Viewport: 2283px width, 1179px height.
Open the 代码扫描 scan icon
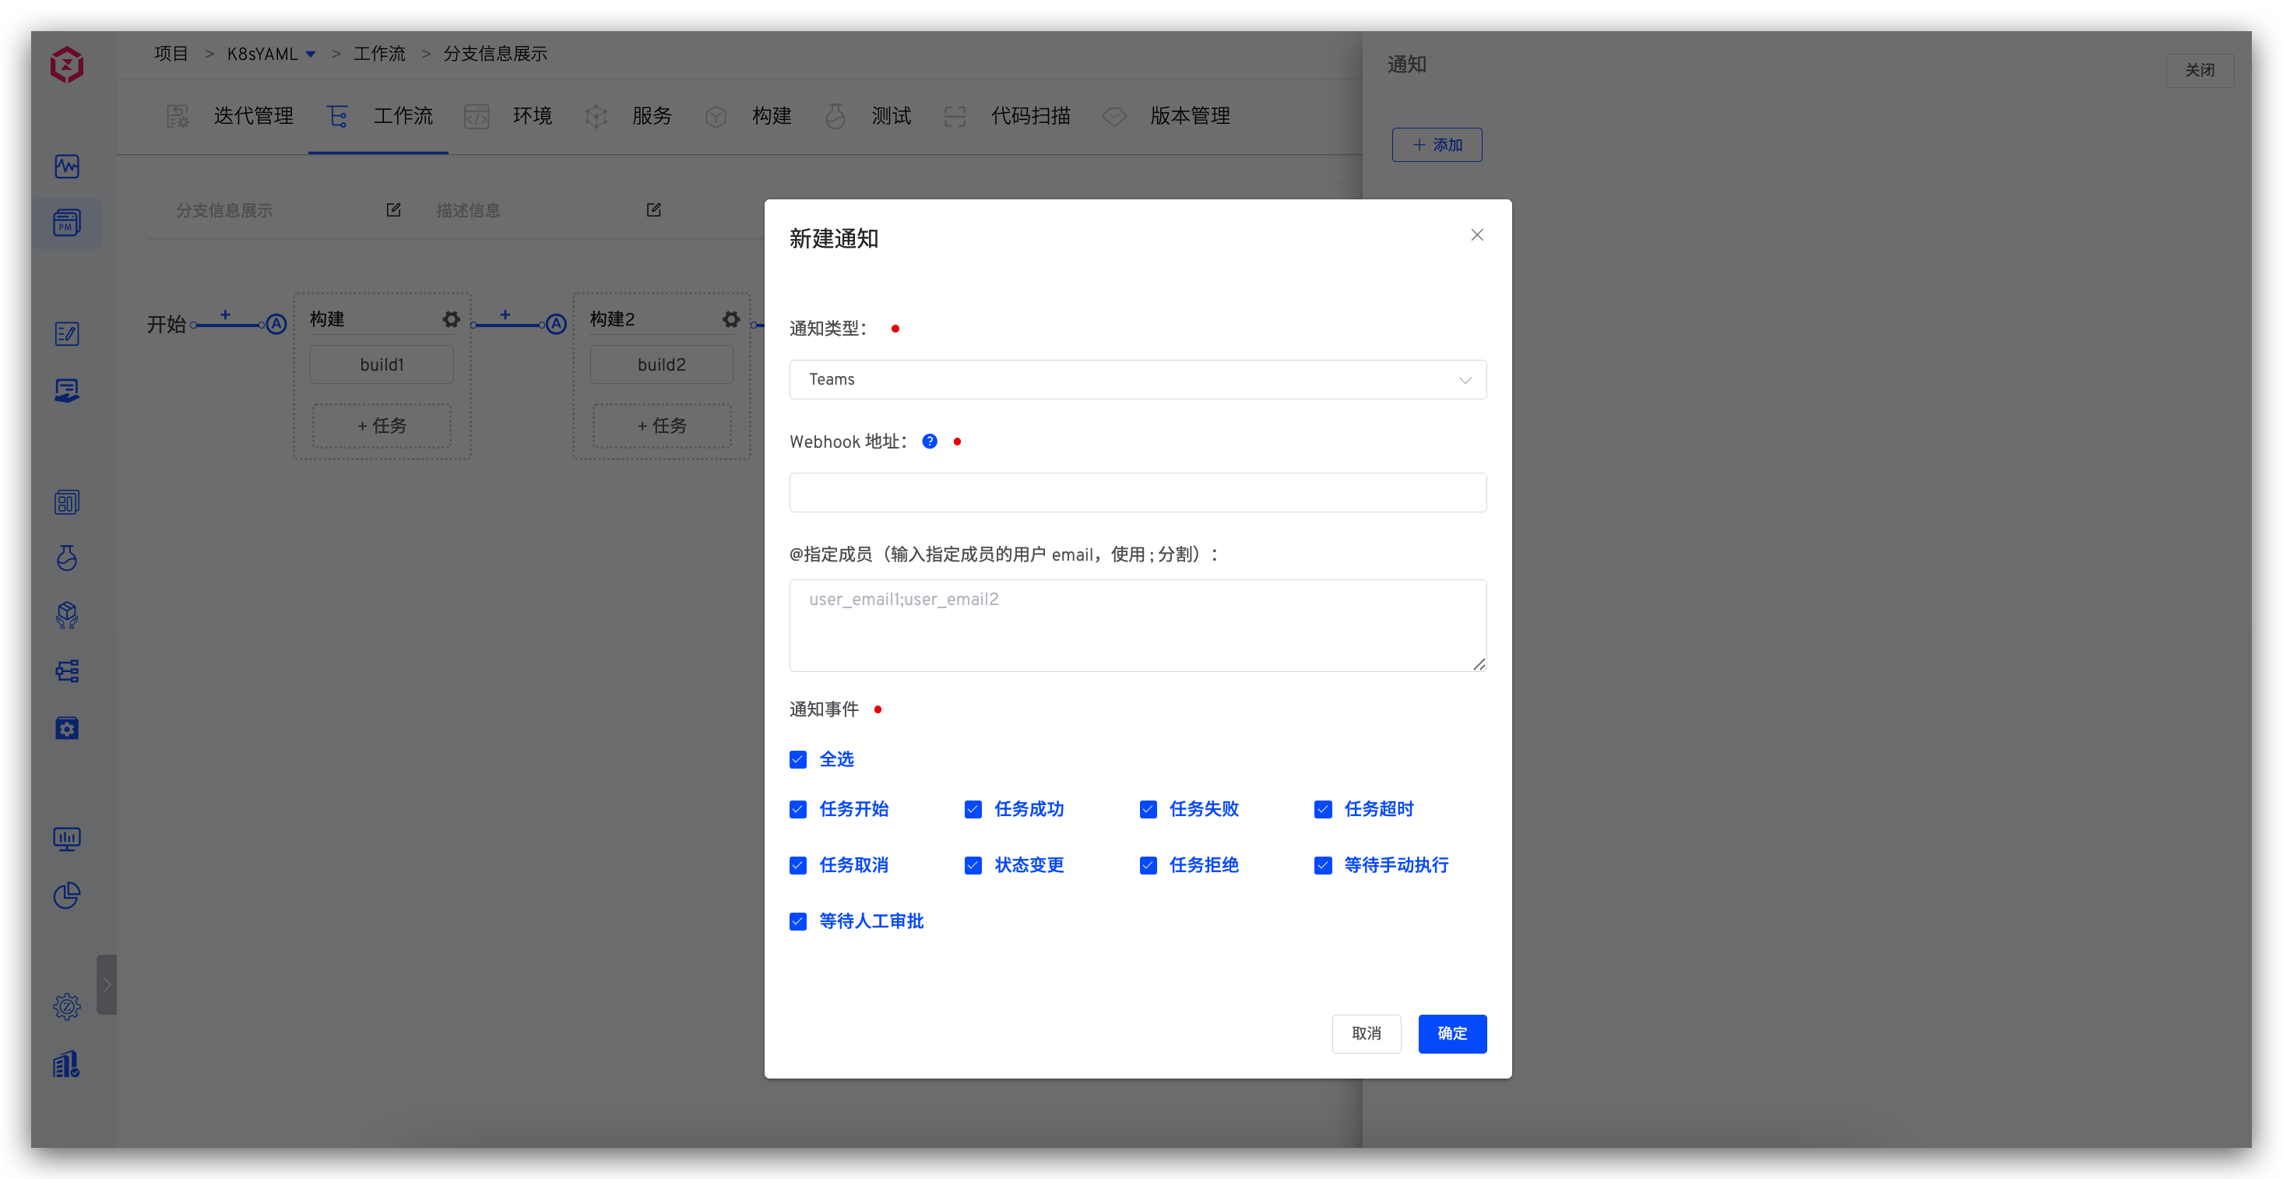955,116
